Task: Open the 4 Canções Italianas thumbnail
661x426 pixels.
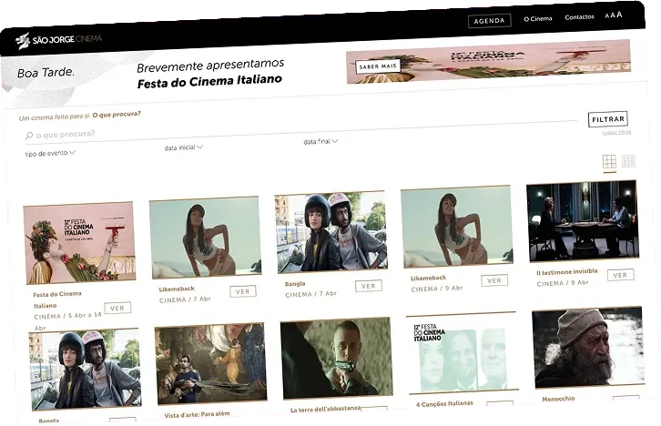Action: tap(462, 353)
